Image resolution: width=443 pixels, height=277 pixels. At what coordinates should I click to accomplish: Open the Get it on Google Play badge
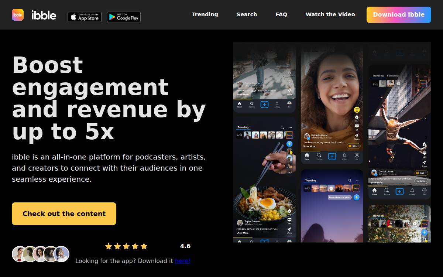coord(124,17)
